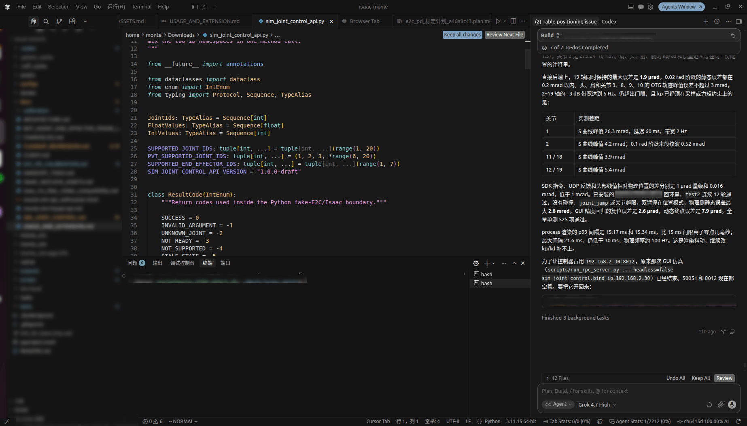The image size is (747, 426).
Task: Run the Python file with play icon
Action: (498, 21)
